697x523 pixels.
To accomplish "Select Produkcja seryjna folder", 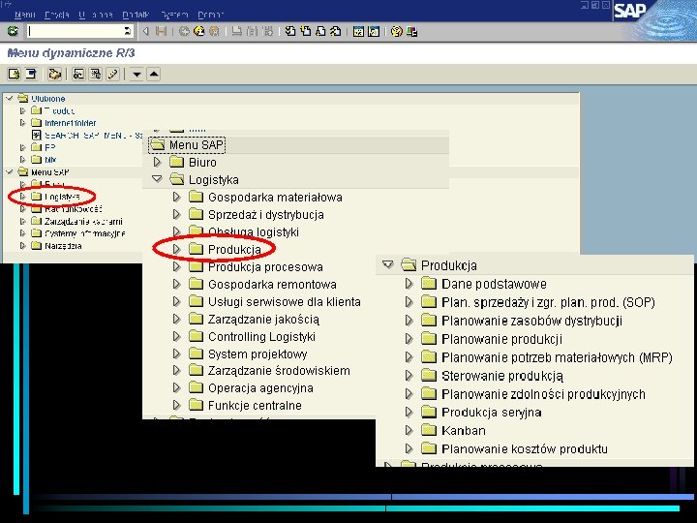I will click(491, 413).
